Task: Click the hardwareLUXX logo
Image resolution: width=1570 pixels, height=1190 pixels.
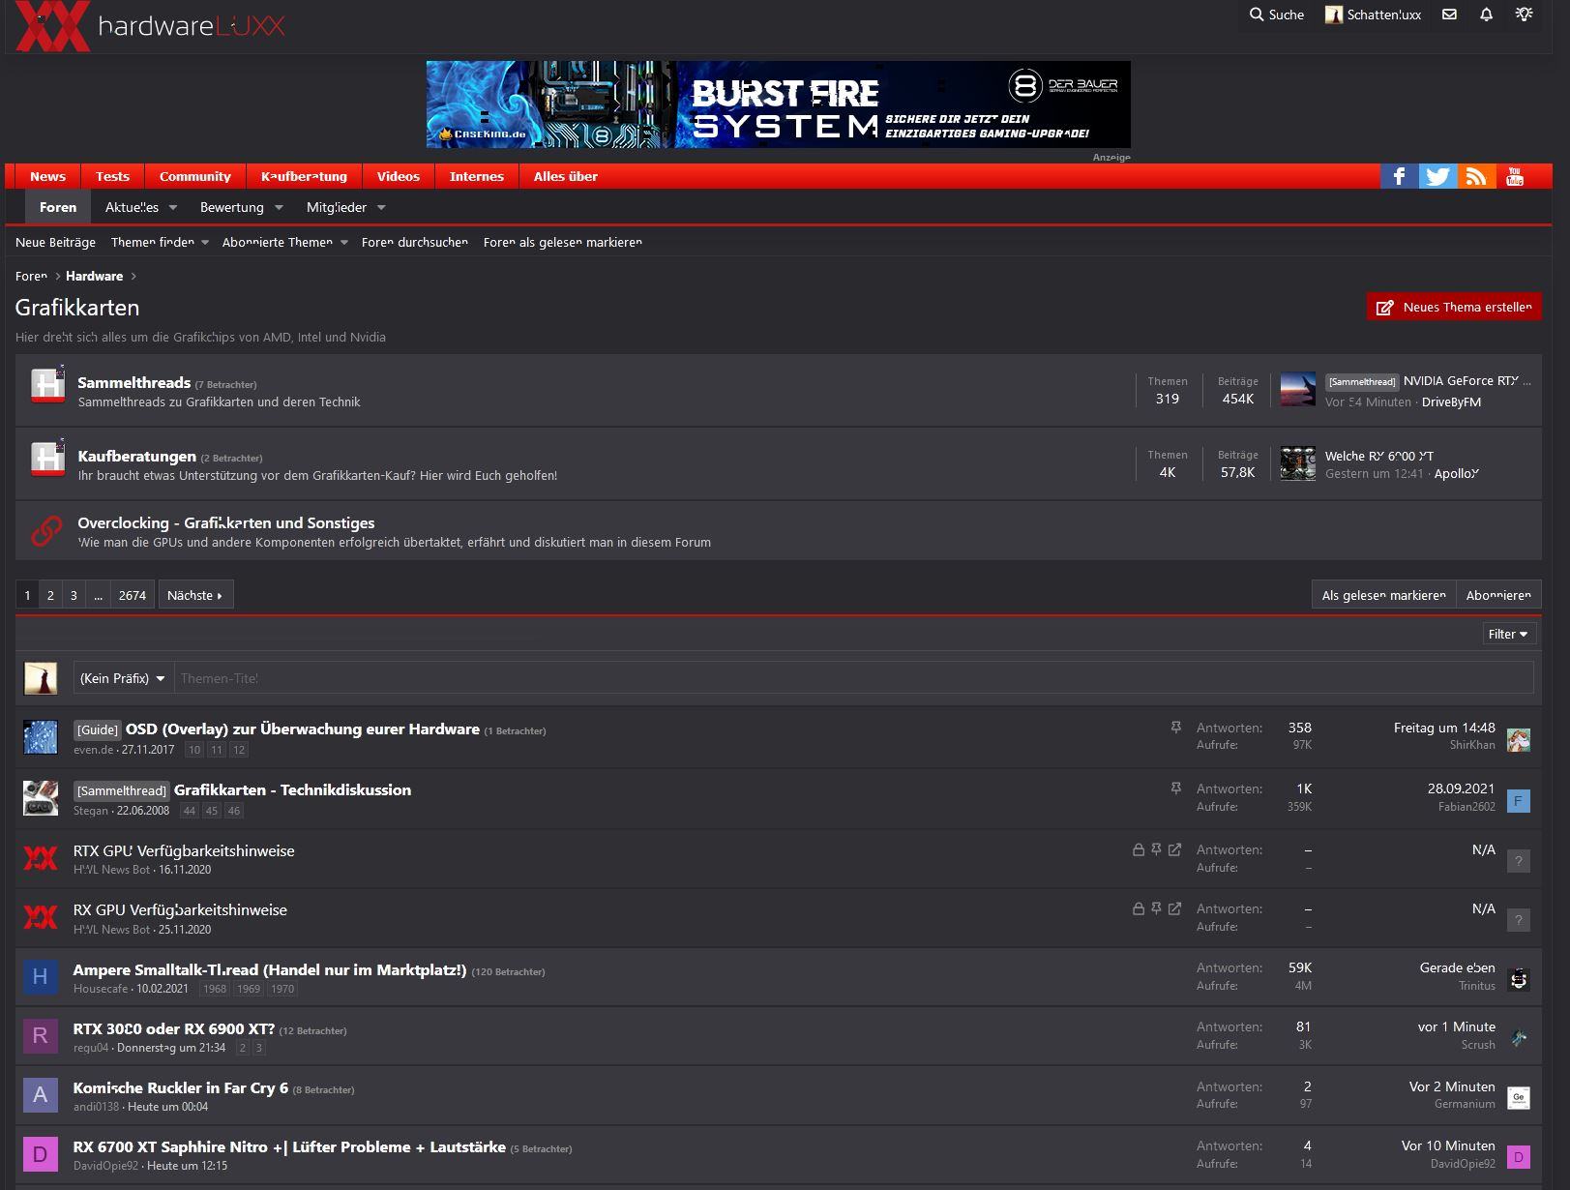Action: 151,25
